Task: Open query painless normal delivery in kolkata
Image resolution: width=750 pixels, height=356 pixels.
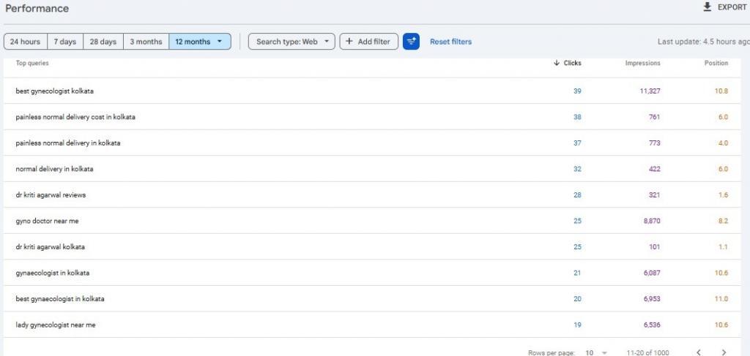Action: pos(68,143)
